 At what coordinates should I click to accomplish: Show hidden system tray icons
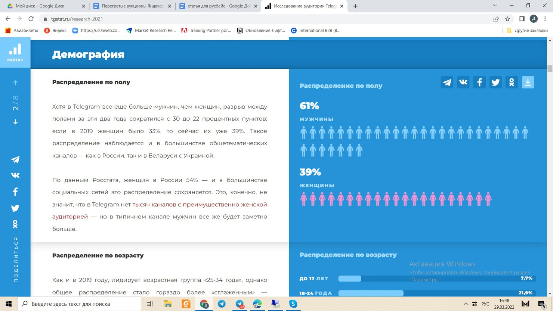pyautogui.click(x=466, y=304)
